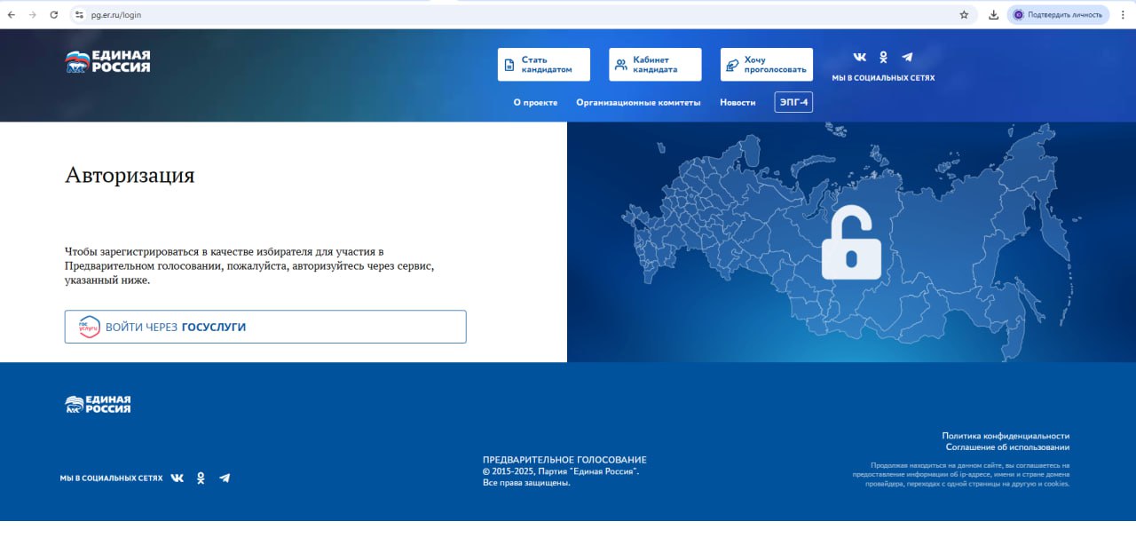Click the Единая Россия header logo
1136x553 pixels.
[107, 61]
